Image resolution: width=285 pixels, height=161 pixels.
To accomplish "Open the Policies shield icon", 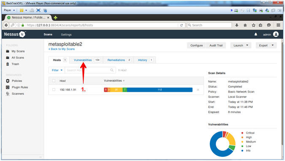I will pyautogui.click(x=8, y=81).
